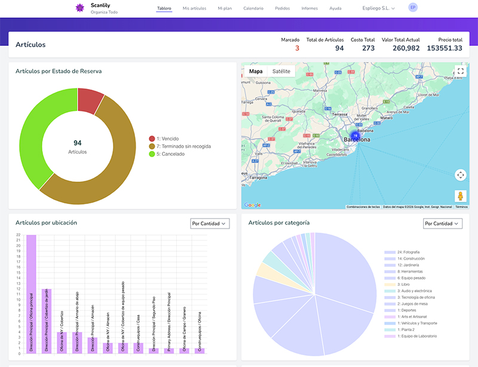Toggle the 5: Cancelado legend item

coord(167,154)
